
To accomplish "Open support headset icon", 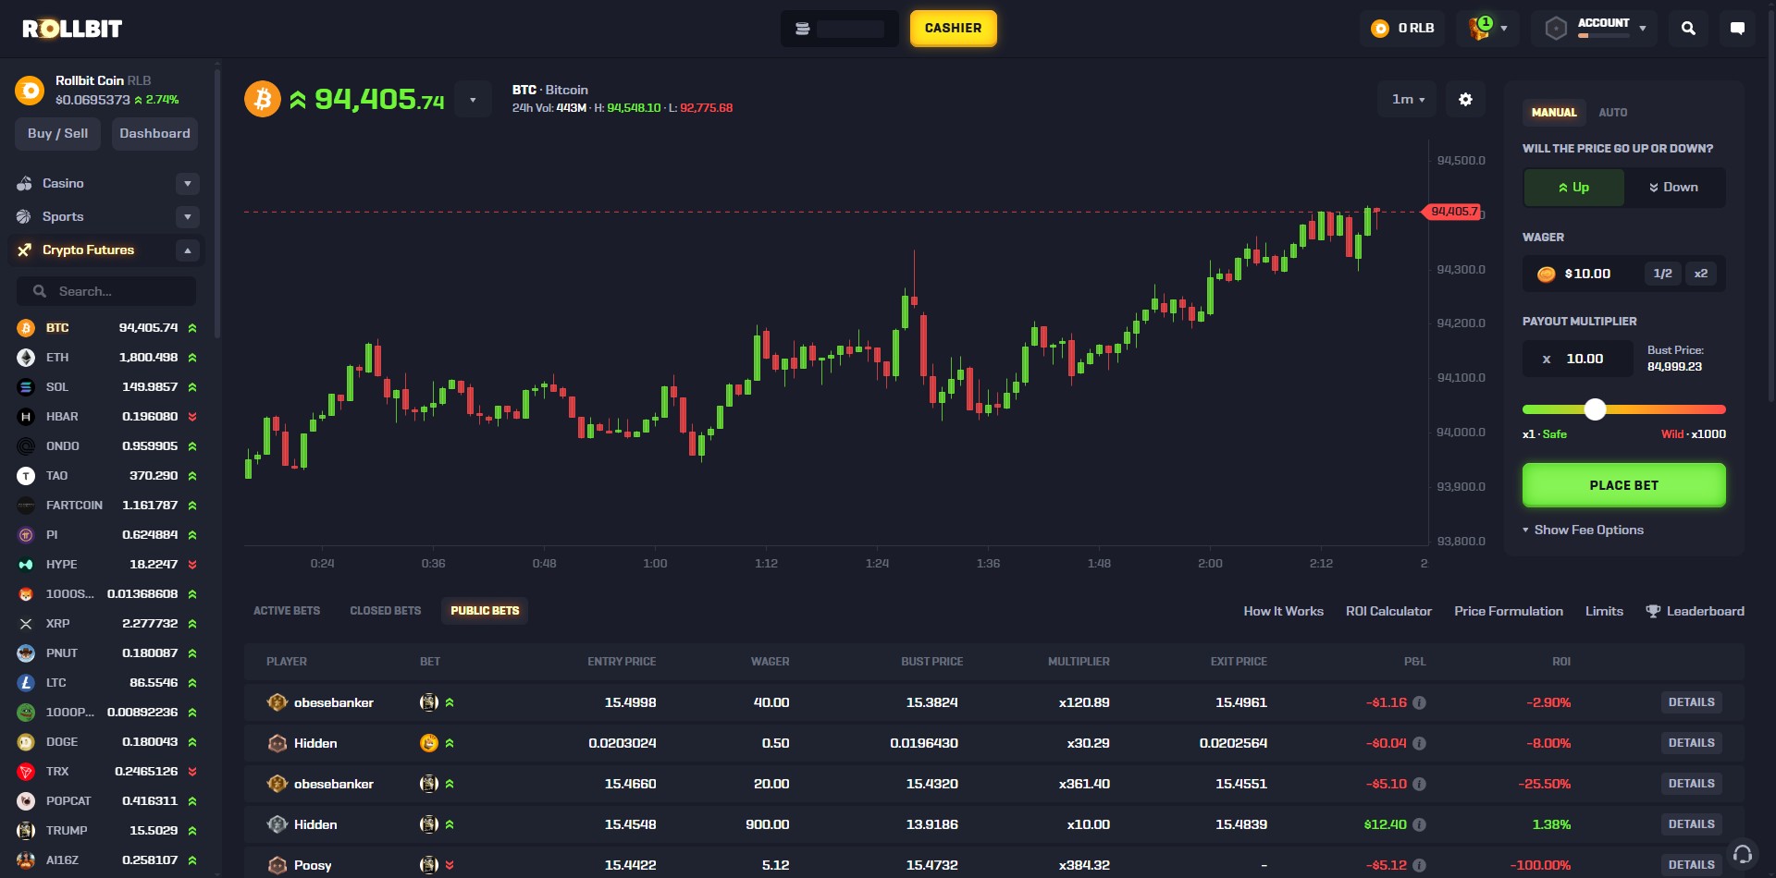I will coord(1743,854).
